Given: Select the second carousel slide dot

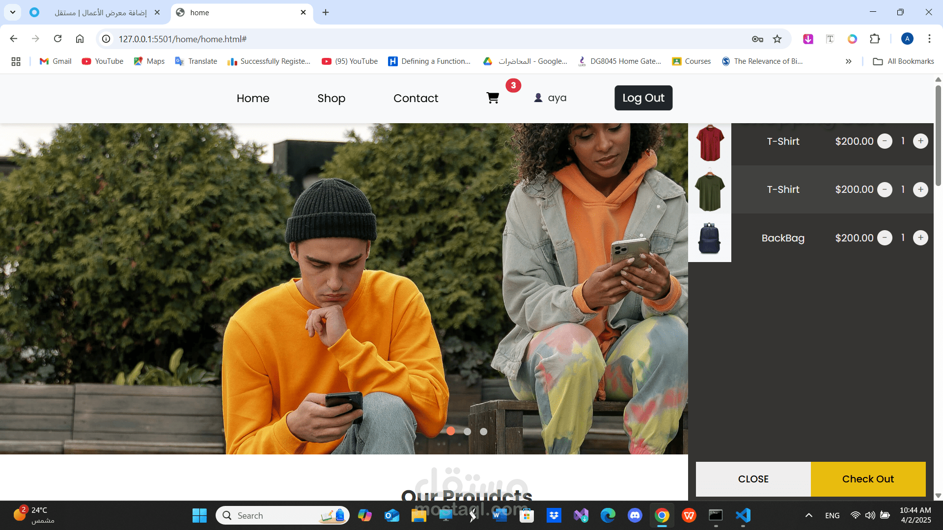Looking at the screenshot, I should 467,431.
